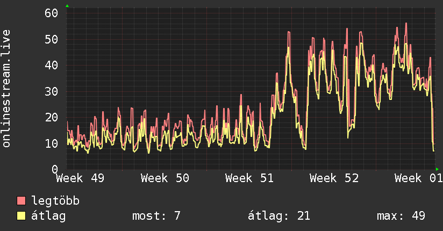Click the 'Week 52' axis label
The image size is (443, 231).
tap(334, 178)
